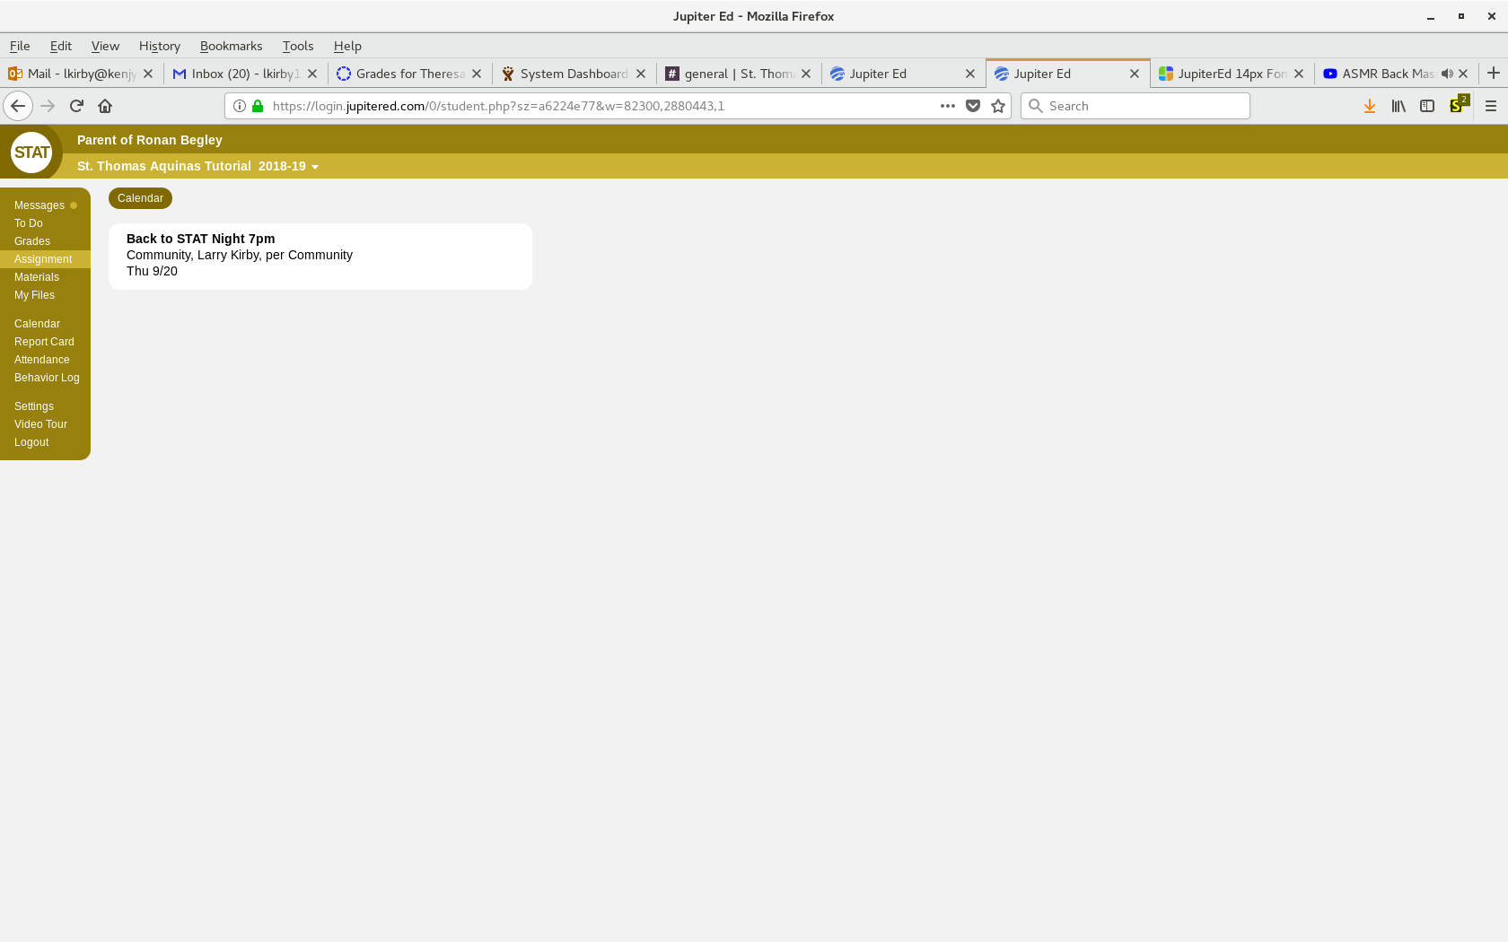Open the Bookmarks menu
This screenshot has height=942, width=1508.
click(x=232, y=46)
